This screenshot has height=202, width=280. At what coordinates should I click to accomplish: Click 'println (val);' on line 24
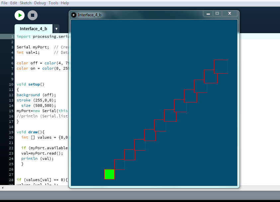[x=37, y=159]
